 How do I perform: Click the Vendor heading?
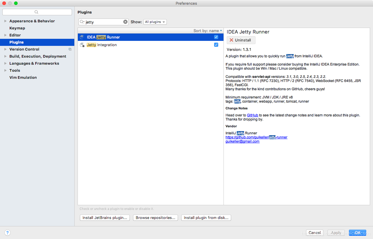[x=231, y=126]
